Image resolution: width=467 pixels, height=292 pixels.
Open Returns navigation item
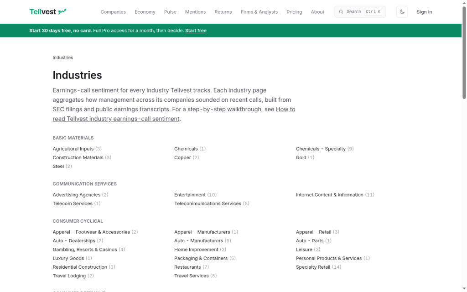coord(223,12)
